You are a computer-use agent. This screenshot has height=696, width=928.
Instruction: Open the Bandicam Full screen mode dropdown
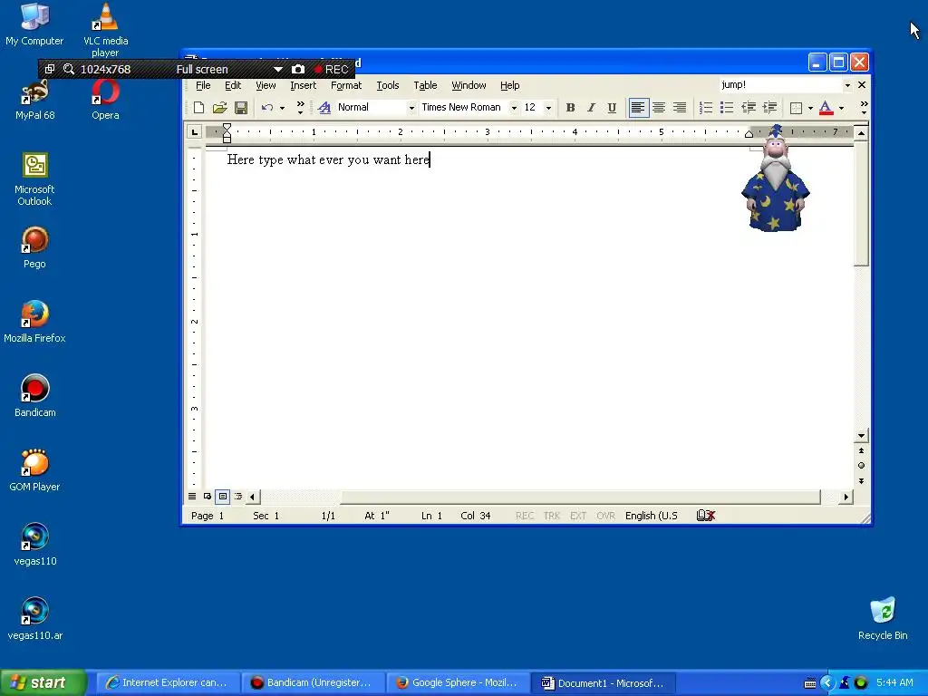click(277, 69)
